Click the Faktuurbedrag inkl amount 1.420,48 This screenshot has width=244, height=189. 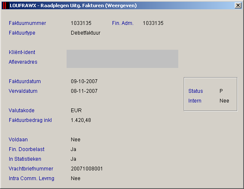coord(81,120)
